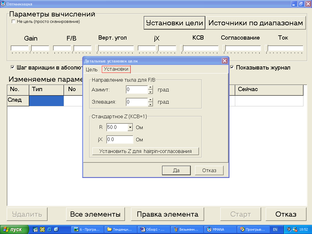Open the second quick launch icon
The image size is (312, 234).
pyautogui.click(x=42, y=229)
